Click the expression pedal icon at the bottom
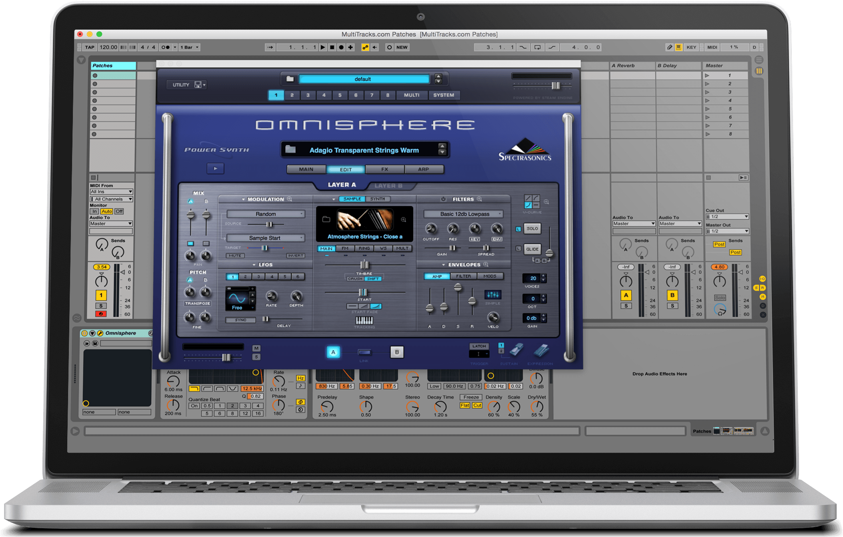This screenshot has width=843, height=537. pyautogui.click(x=541, y=351)
